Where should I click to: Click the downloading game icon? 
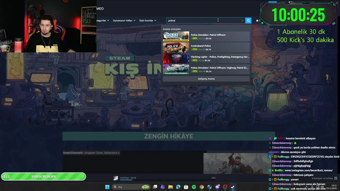tap(116, 178)
